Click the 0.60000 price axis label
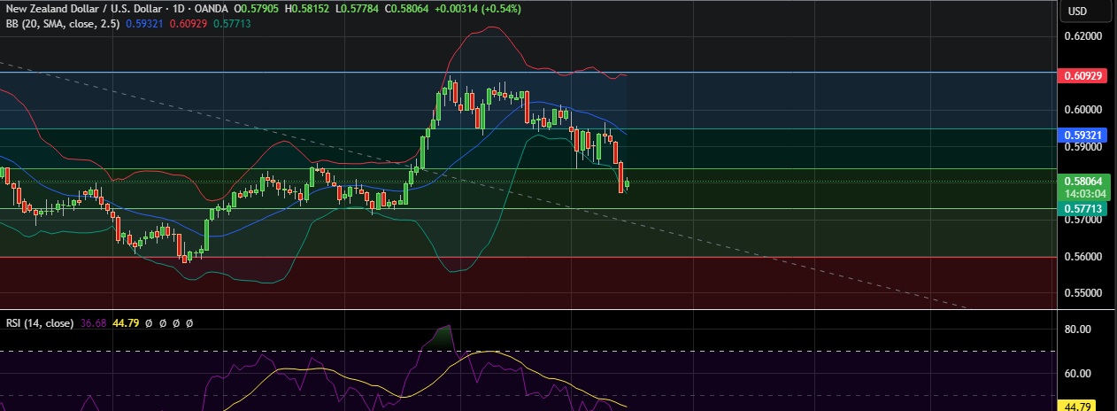1117x411 pixels. 1084,111
